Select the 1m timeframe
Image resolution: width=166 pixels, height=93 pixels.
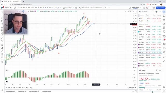pos(19,8)
